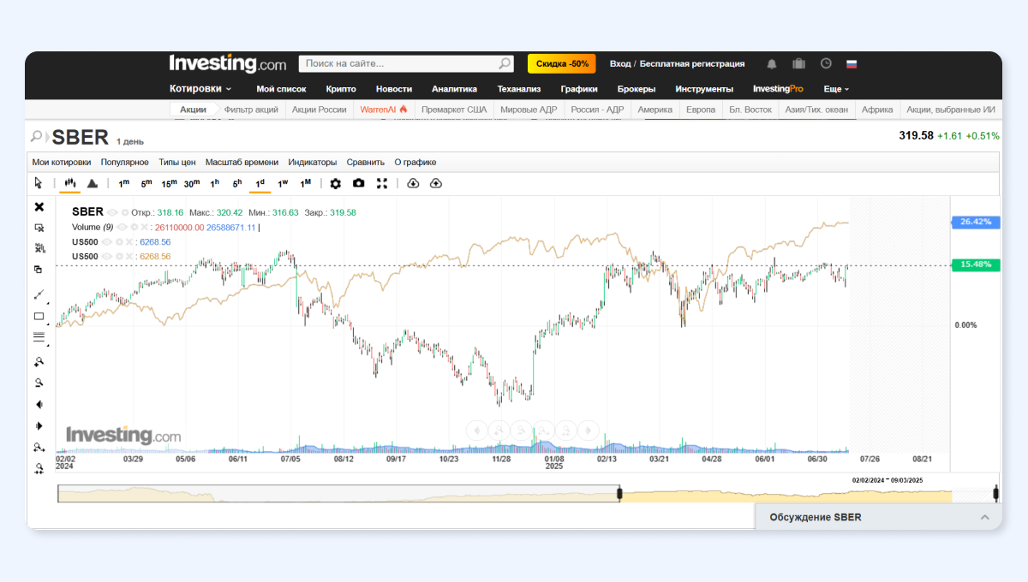Open chart settings gear
The height and width of the screenshot is (582, 1028).
pyautogui.click(x=335, y=183)
